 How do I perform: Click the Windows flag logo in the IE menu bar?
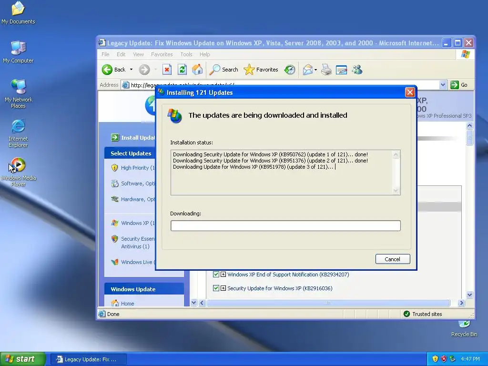pos(466,54)
